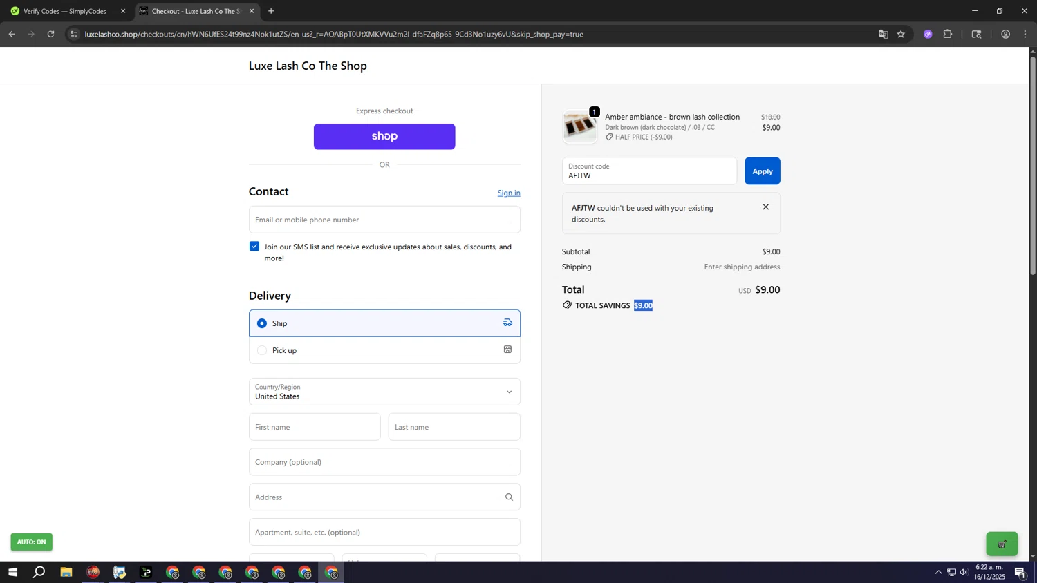
Task: Click the taskbar clock showing 6:22 a. m.
Action: [990, 572]
